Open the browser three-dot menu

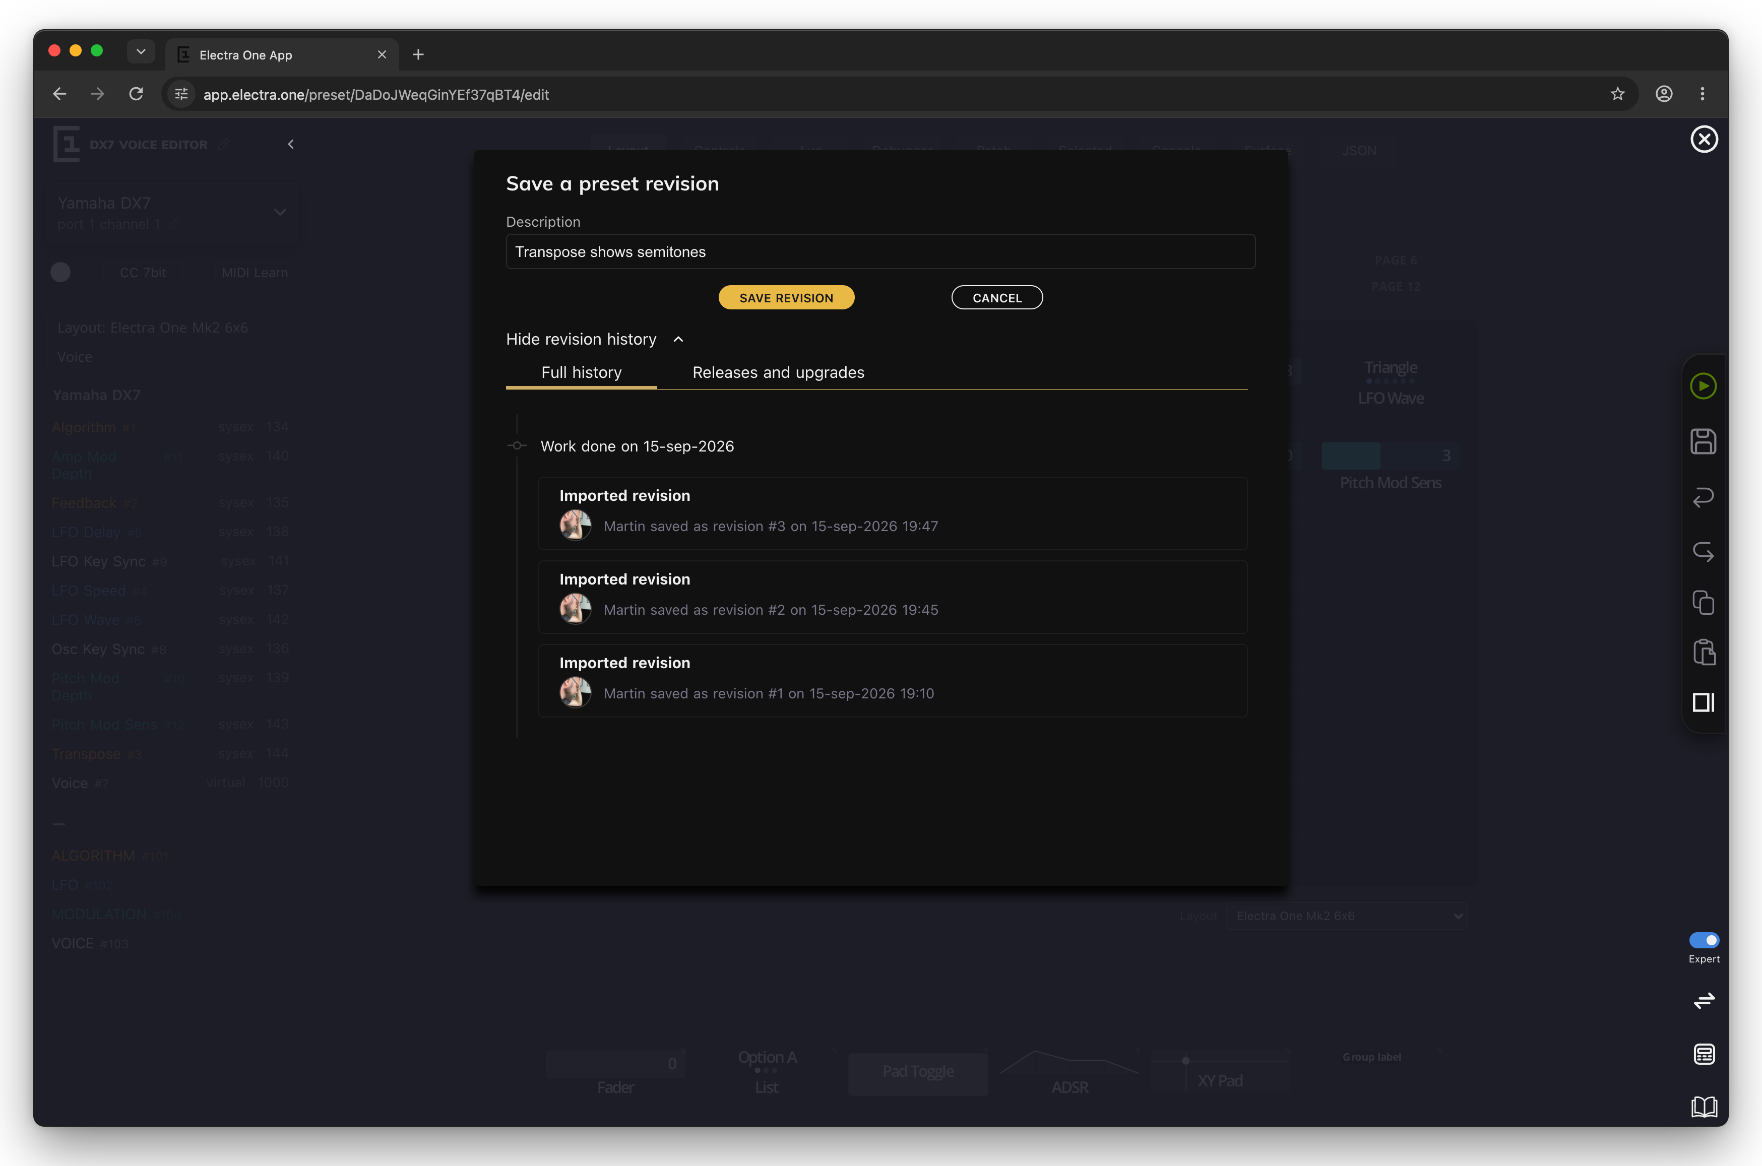click(x=1703, y=94)
